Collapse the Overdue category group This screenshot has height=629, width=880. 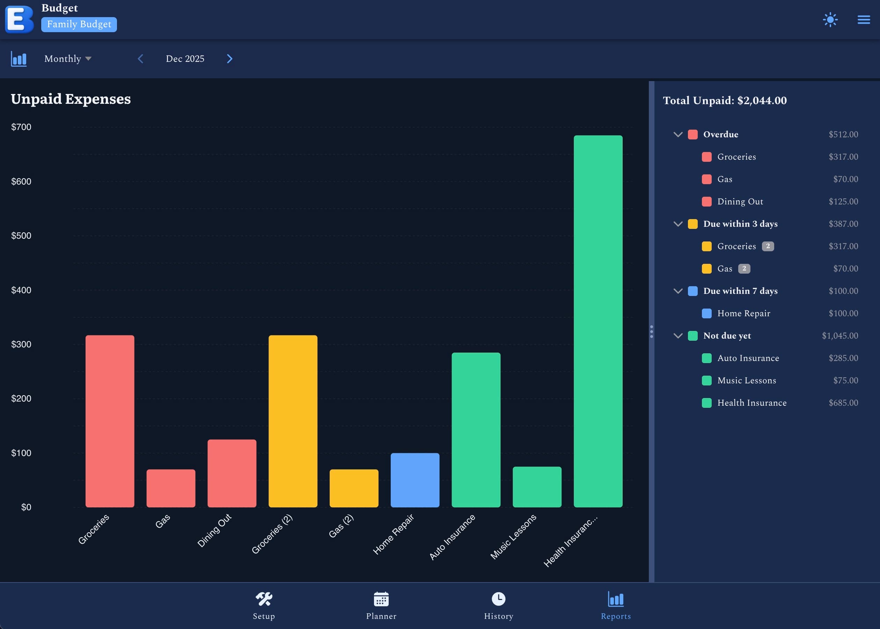(679, 135)
